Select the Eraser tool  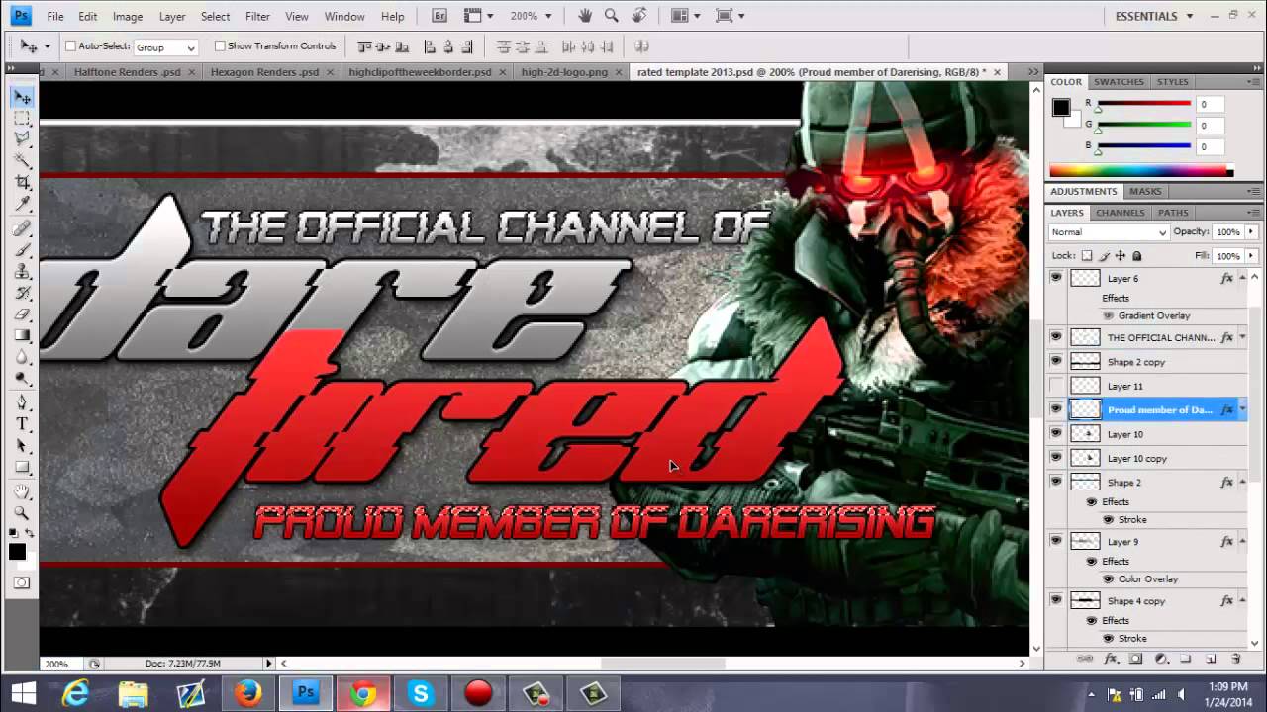coord(22,315)
